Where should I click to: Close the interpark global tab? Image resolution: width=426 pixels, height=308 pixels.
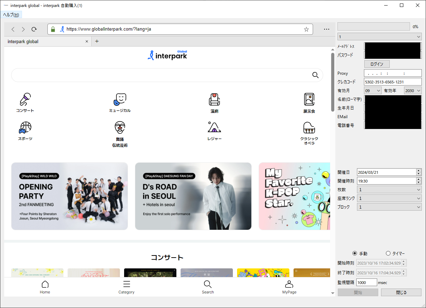87,41
